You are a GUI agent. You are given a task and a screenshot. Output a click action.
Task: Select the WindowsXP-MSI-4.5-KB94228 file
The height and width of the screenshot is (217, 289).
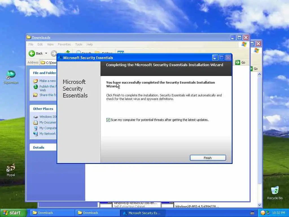pos(197,206)
